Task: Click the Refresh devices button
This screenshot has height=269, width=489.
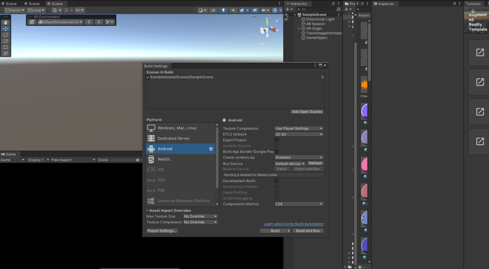Action: click(315, 163)
